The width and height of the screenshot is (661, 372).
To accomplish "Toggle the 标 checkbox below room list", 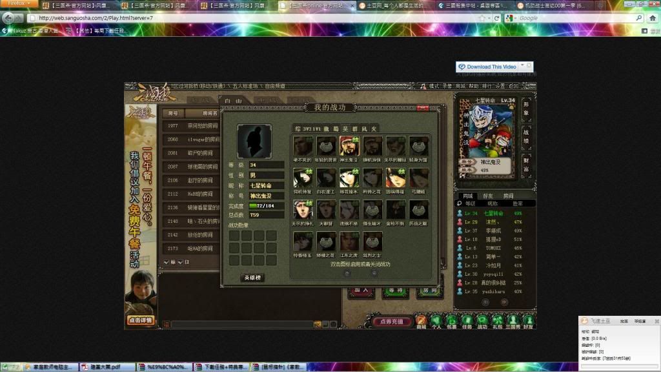I will click(x=167, y=262).
